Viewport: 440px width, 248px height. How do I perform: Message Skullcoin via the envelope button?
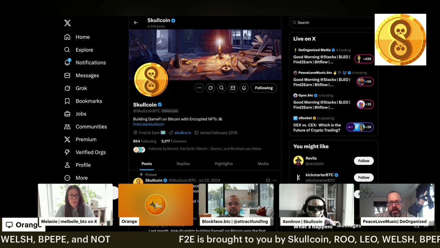[x=233, y=88]
